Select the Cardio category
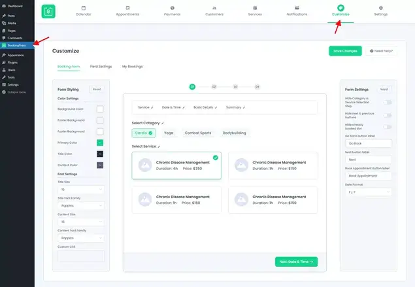Screen dimensions: 415x287 144,133
